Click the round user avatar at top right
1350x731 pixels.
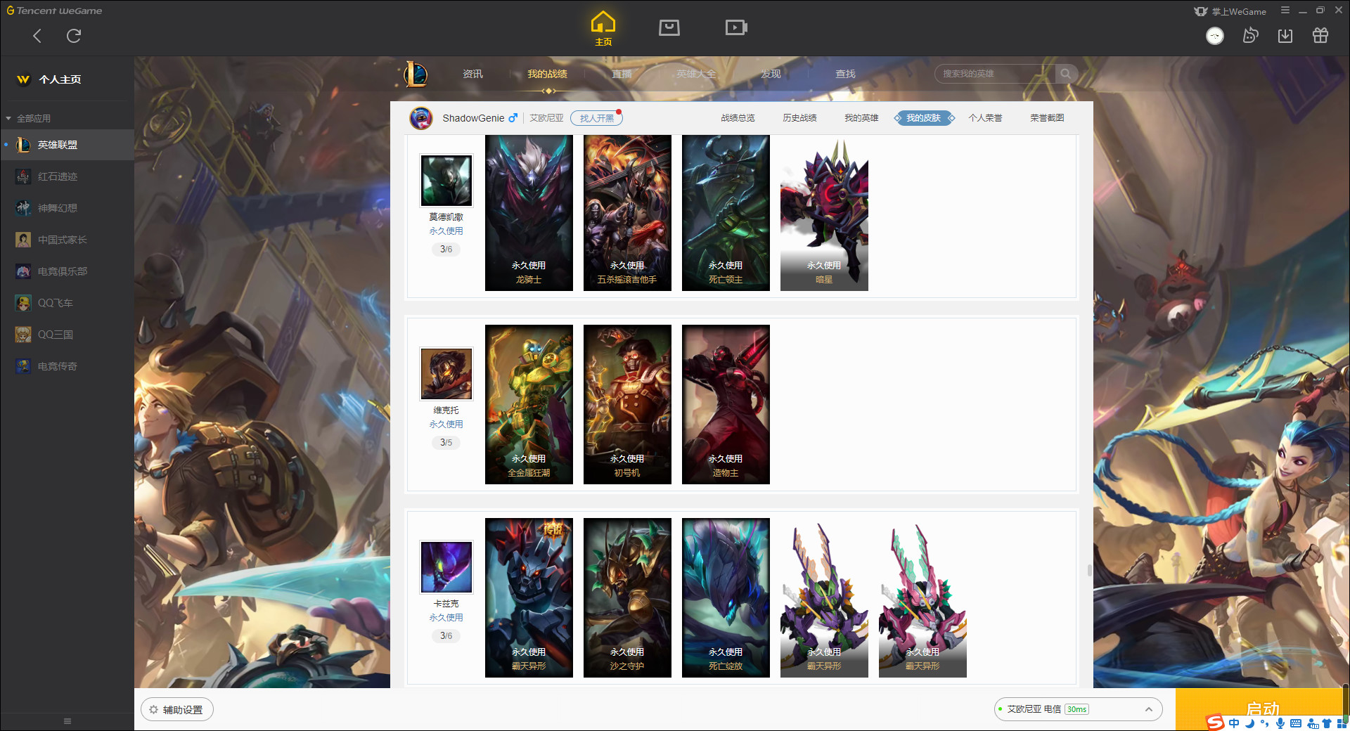pos(1215,36)
